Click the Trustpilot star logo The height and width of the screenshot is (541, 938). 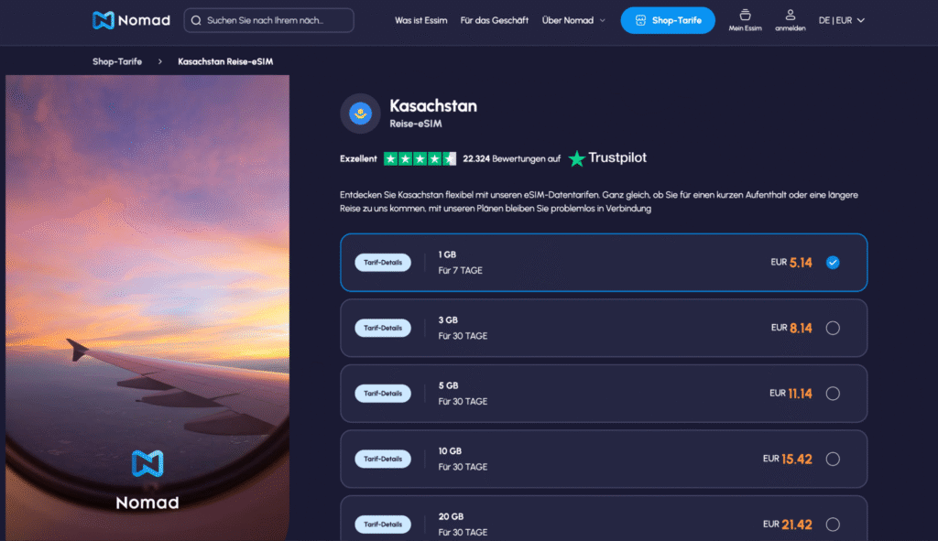pyautogui.click(x=577, y=157)
